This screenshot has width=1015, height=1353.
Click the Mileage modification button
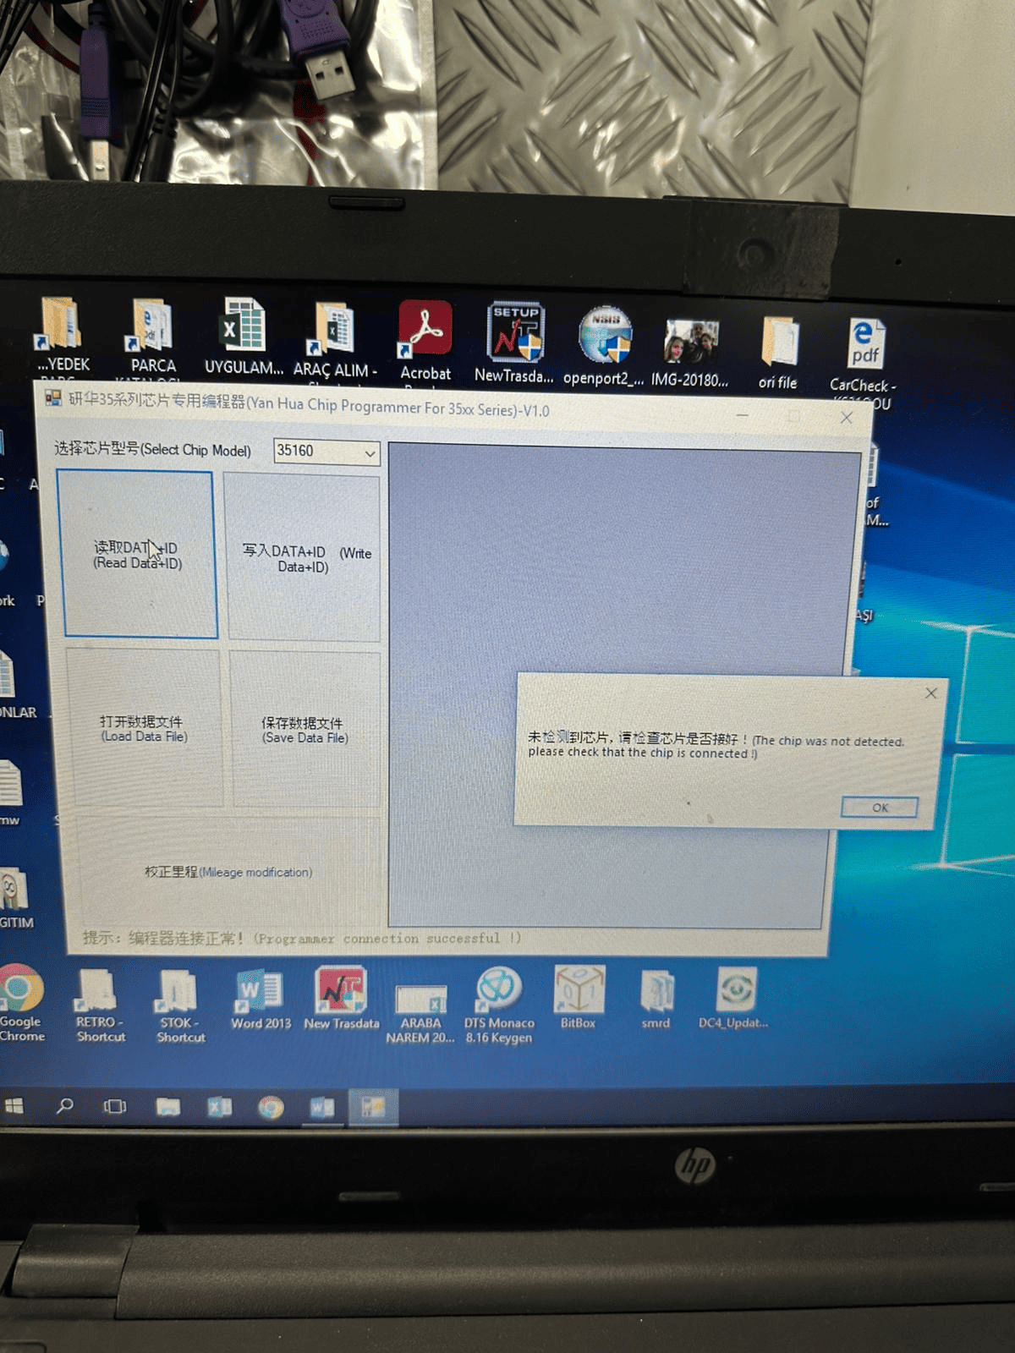[x=228, y=872]
